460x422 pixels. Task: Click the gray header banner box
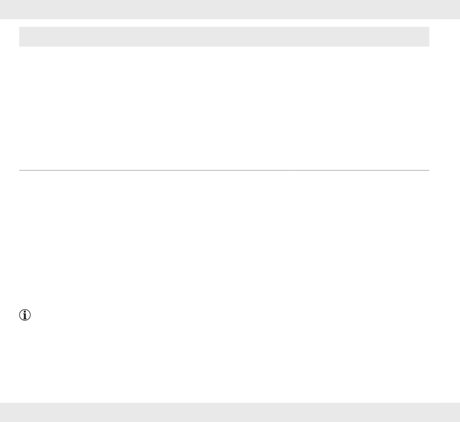click(x=224, y=37)
